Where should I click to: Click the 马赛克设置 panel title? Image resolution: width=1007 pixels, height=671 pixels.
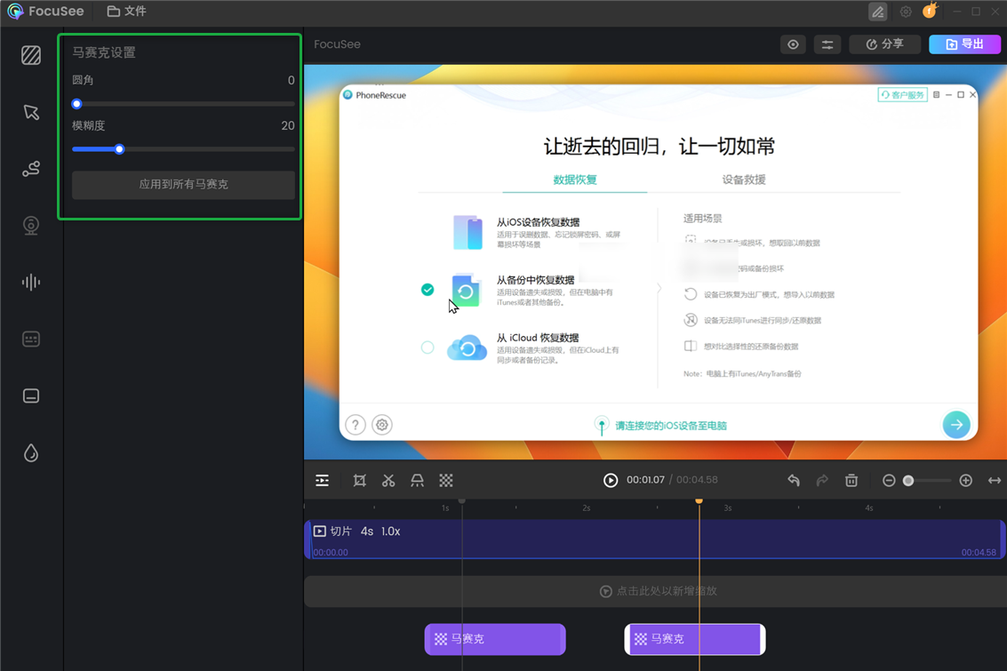(x=104, y=52)
